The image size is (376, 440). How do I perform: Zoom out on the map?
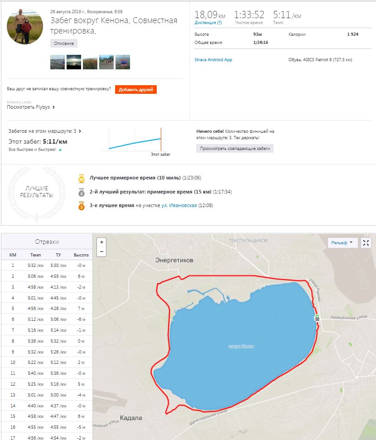[102, 251]
